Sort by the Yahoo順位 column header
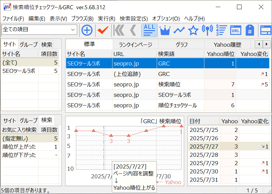 tap(220, 54)
